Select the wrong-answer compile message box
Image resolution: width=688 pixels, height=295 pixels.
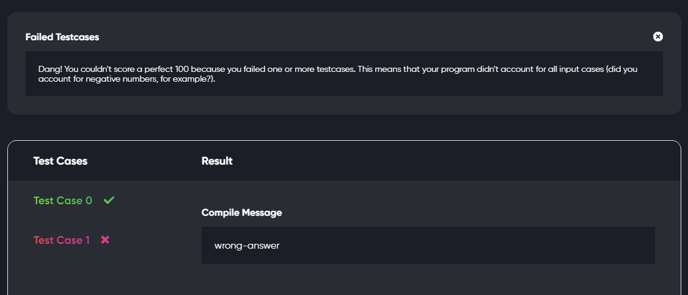tap(428, 245)
